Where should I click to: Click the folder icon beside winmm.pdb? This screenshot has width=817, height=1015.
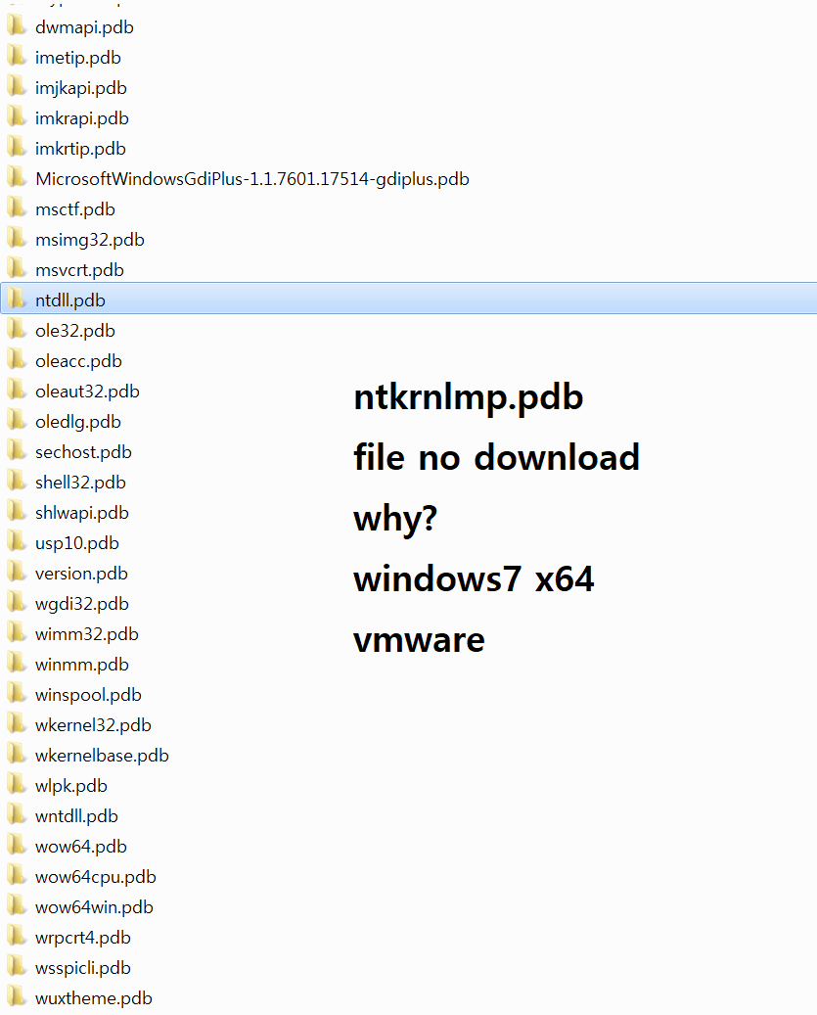pos(17,664)
